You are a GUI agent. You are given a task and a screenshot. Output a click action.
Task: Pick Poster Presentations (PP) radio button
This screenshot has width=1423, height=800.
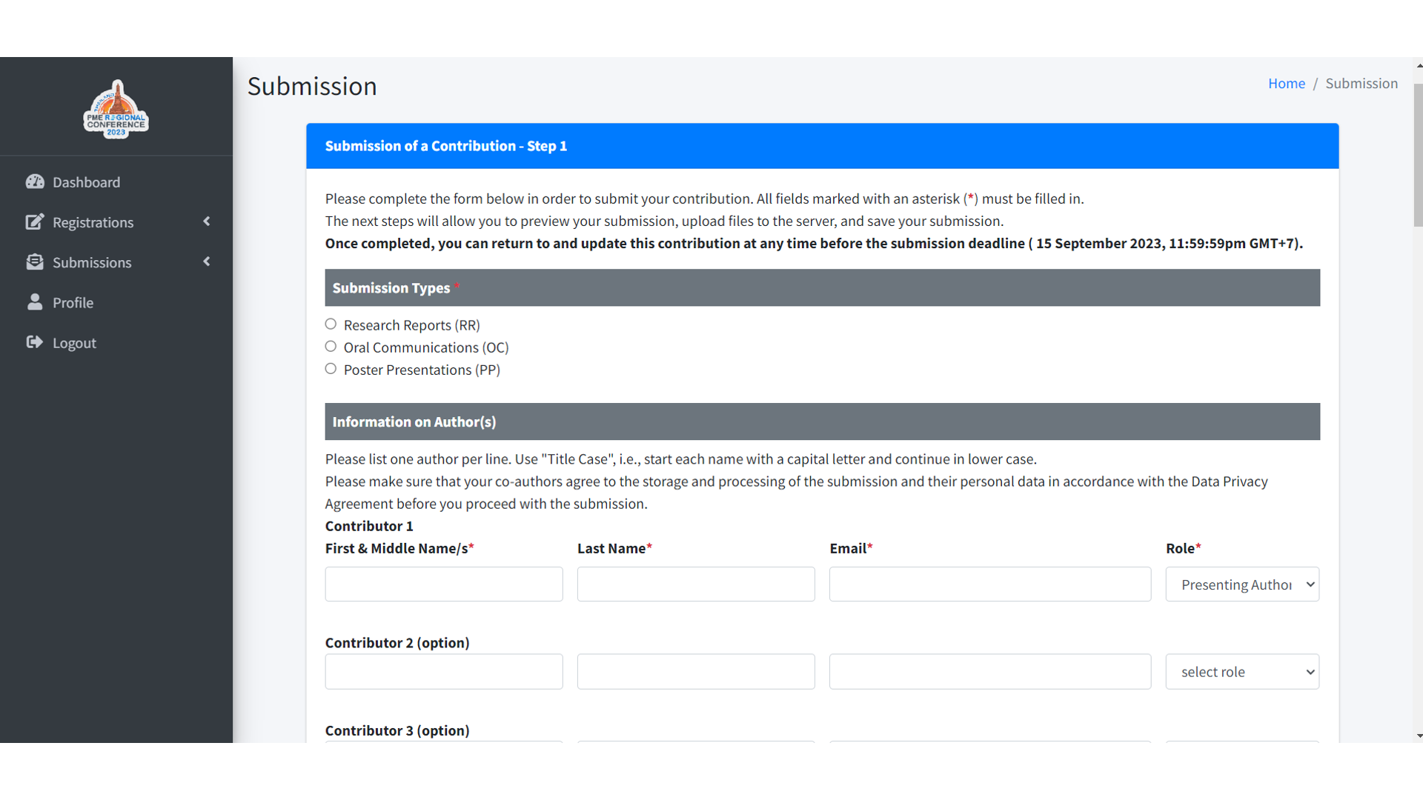331,368
